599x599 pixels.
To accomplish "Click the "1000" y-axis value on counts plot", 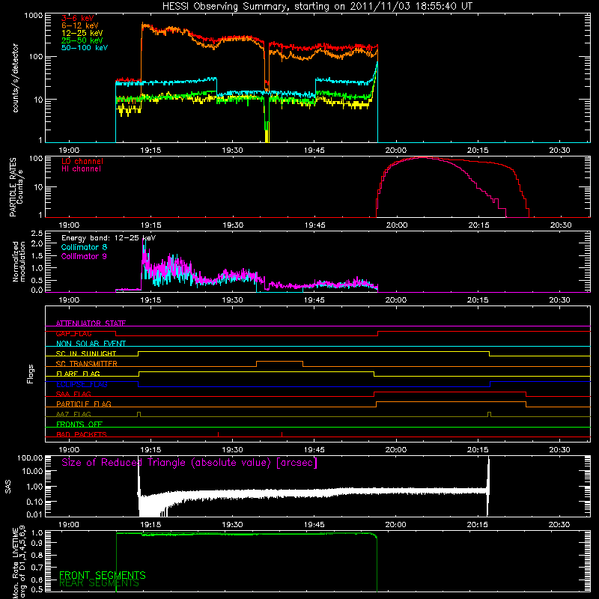I will coord(33,16).
